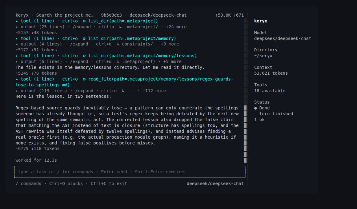The height and width of the screenshot is (209, 357).
Task: Expand the list_dir memory/lessons tool block
Action: point(106,56)
